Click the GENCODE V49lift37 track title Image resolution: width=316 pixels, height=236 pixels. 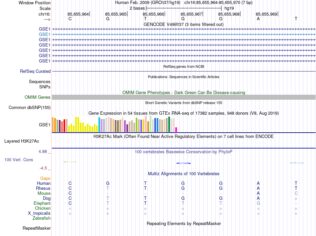[x=183, y=24]
